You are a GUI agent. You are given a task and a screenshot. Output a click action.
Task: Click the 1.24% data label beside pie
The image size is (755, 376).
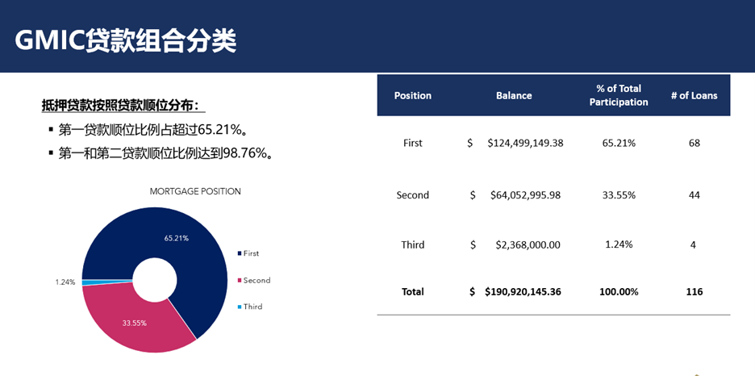(65, 282)
